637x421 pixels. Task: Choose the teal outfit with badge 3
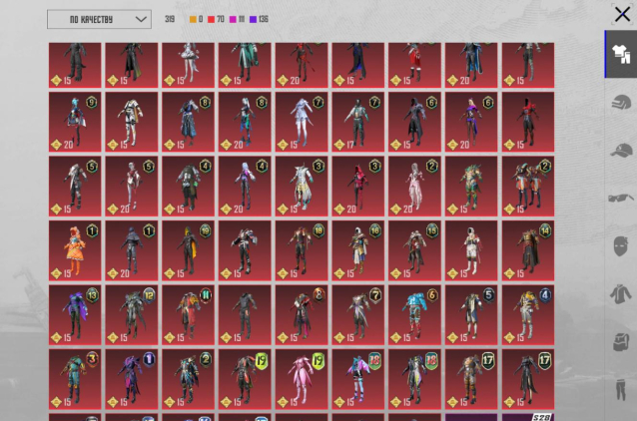pyautogui.click(x=74, y=377)
